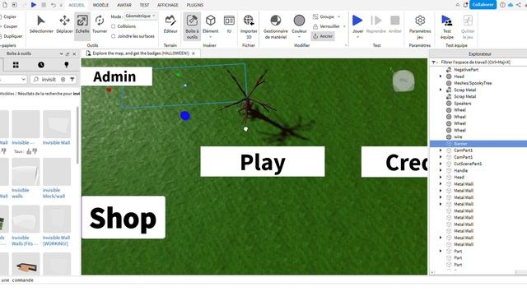Open toolbox lightbulb creations tab
This screenshot has height=296, width=527.
(x=66, y=65)
